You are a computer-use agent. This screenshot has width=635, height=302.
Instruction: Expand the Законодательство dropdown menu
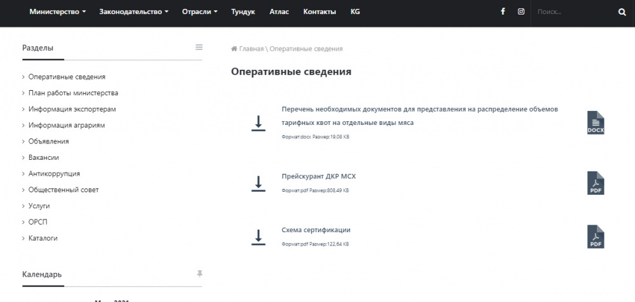click(x=133, y=11)
